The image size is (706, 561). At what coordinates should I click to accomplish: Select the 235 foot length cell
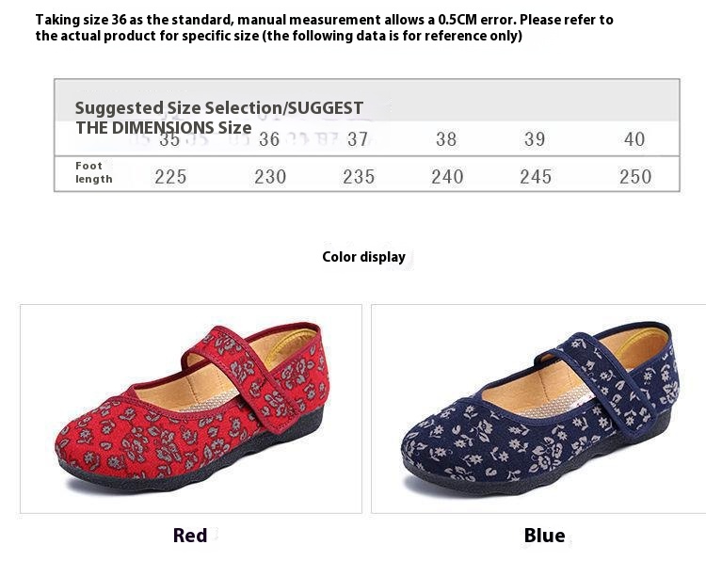tap(359, 176)
